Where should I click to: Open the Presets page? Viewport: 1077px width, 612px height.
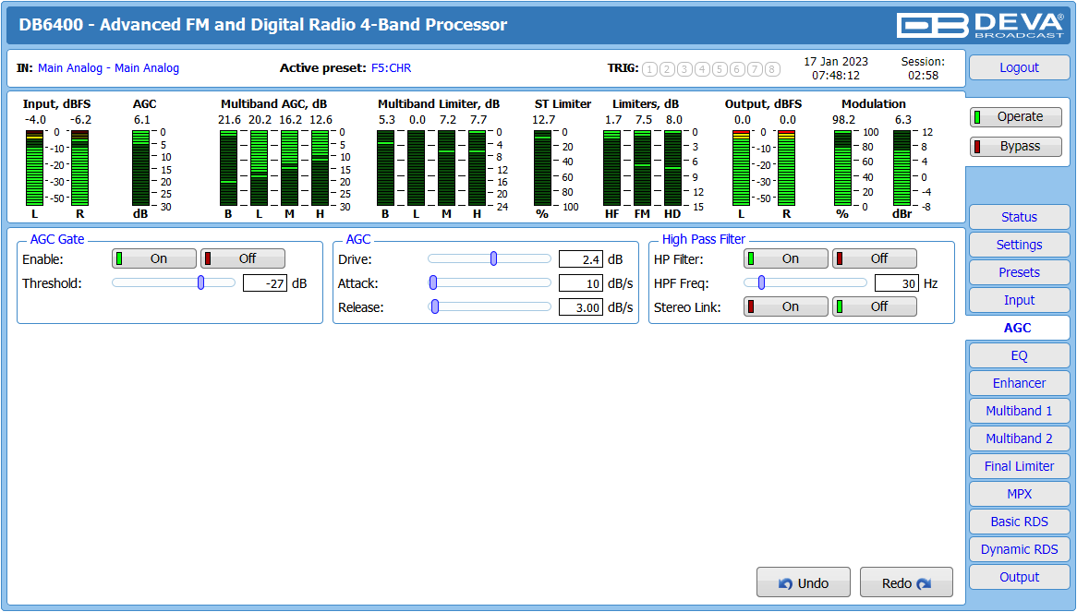click(1020, 272)
